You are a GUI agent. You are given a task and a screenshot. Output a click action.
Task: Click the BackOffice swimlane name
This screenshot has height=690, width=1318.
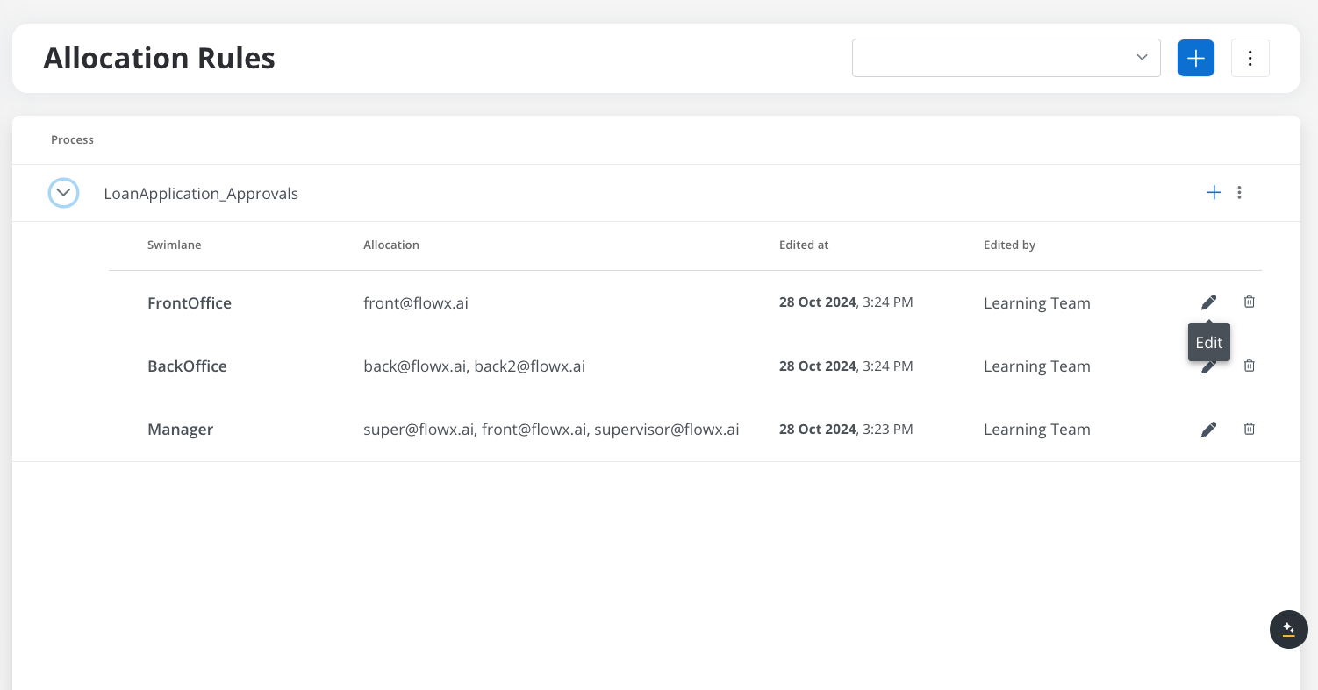tap(187, 366)
